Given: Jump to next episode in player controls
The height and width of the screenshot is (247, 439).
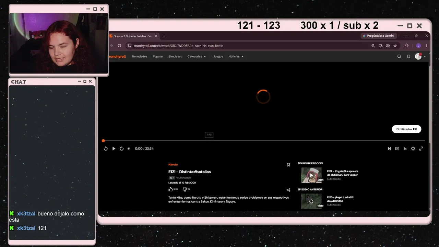Looking at the screenshot, I should tap(389, 149).
